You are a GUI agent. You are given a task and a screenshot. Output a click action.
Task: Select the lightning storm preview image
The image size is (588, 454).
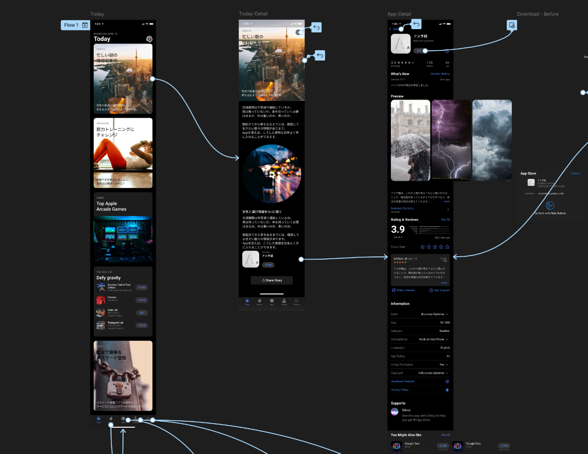click(x=451, y=140)
